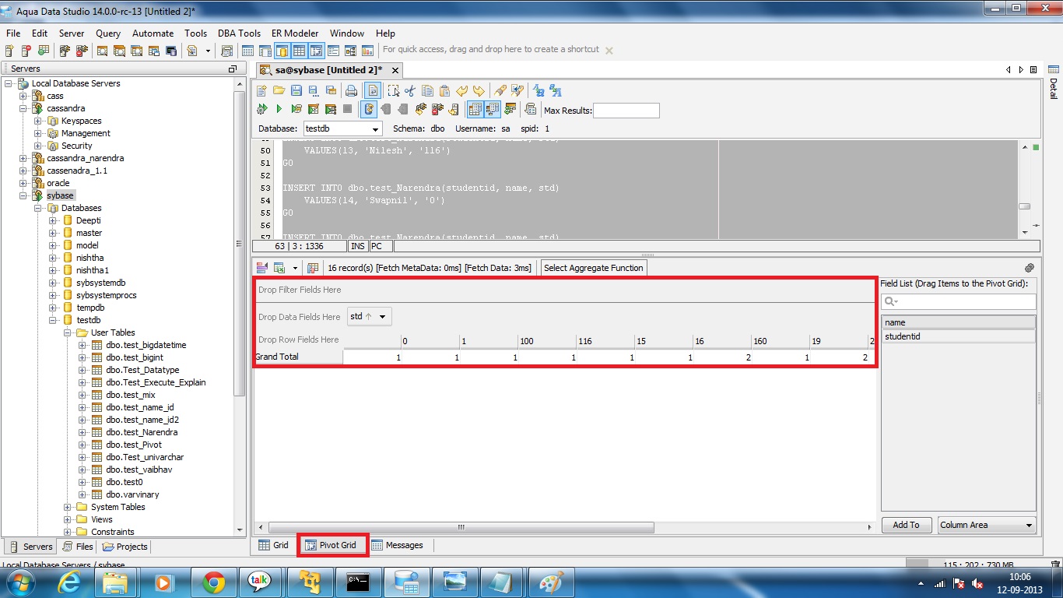Click the Execute query icon
1063x598 pixels.
pos(262,109)
